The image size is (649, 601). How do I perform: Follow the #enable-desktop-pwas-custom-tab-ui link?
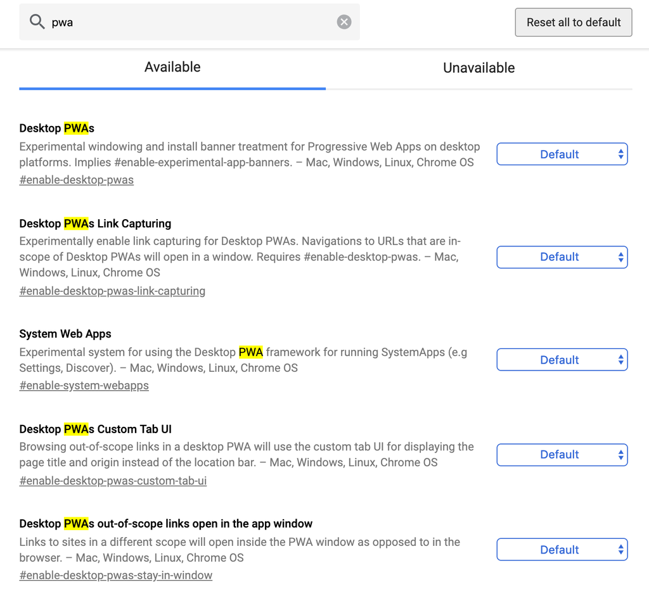point(113,481)
